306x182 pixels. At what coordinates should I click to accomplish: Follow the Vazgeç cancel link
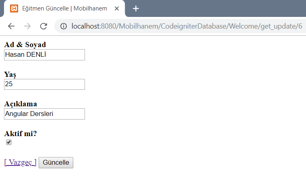[x=20, y=162]
